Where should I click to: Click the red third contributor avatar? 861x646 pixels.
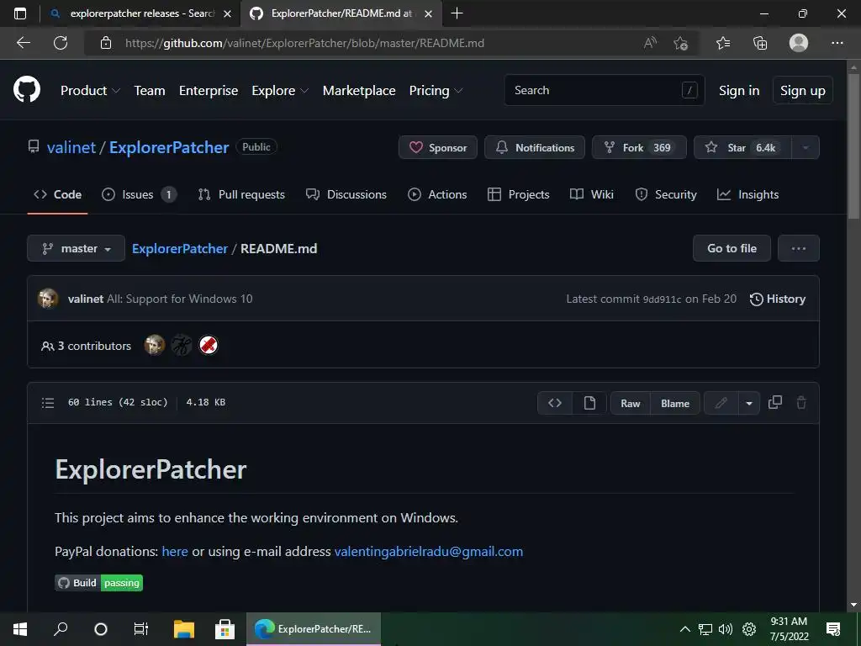(209, 345)
